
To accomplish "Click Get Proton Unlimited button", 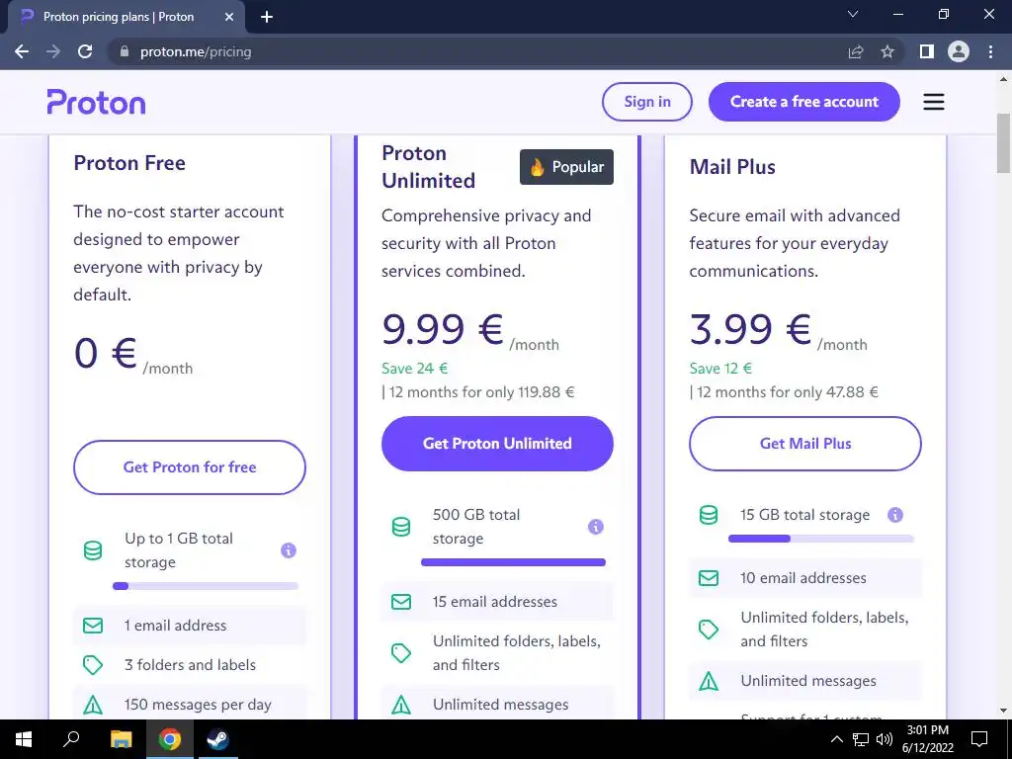I will pos(497,444).
